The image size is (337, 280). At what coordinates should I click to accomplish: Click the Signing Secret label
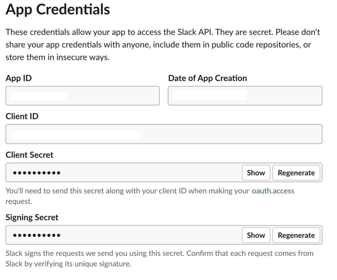32,217
